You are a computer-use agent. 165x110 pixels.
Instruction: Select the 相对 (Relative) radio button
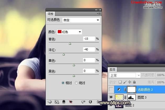[63, 83]
